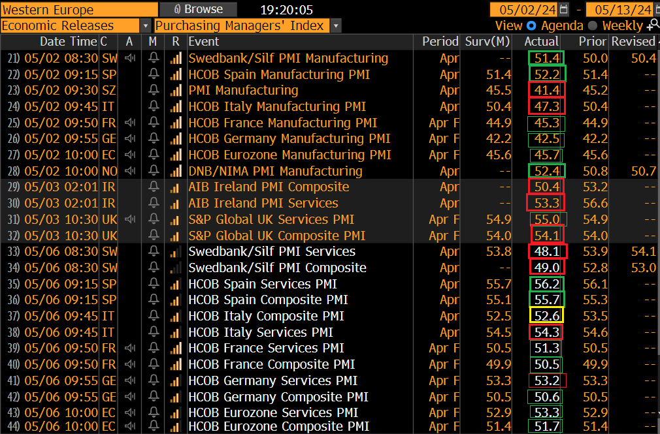Click the Date Time column header
This screenshot has height=434, width=660.
point(68,42)
